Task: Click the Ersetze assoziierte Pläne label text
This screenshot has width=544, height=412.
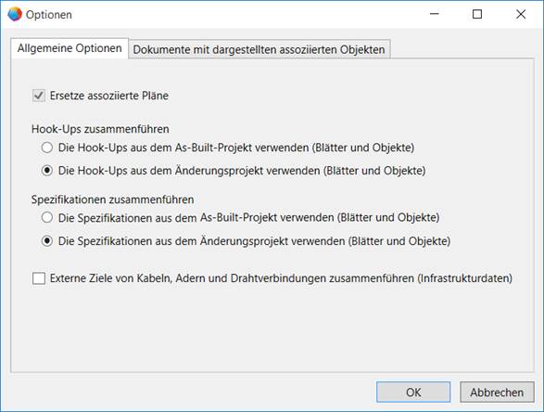Action: tap(109, 96)
